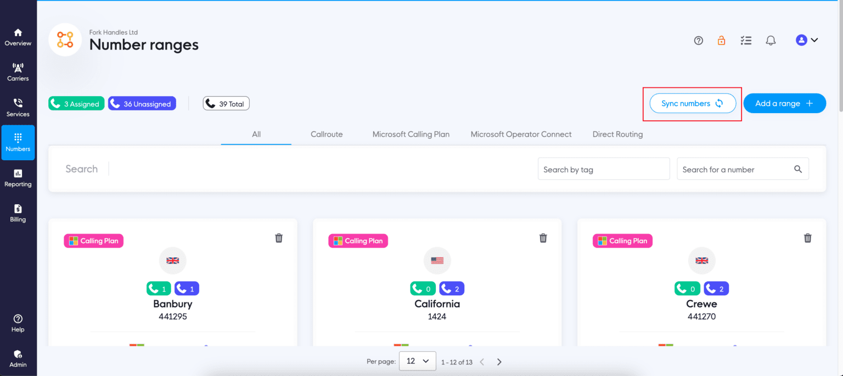Click the Sync numbers button
Viewport: 843px width, 376px height.
692,103
